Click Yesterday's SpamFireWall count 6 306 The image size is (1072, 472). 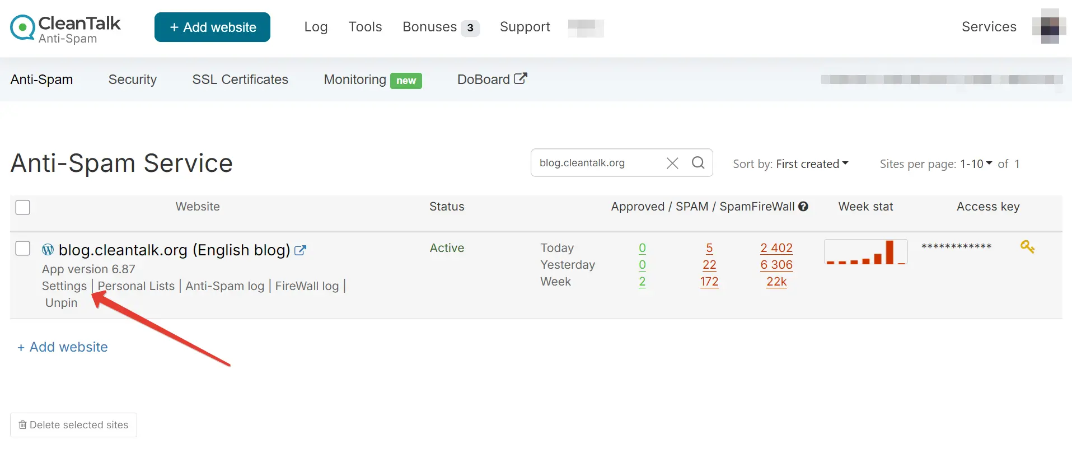[776, 265]
